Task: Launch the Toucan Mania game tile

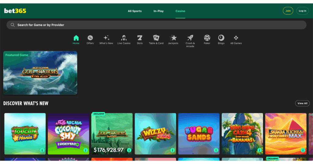Action: pyautogui.click(x=25, y=134)
